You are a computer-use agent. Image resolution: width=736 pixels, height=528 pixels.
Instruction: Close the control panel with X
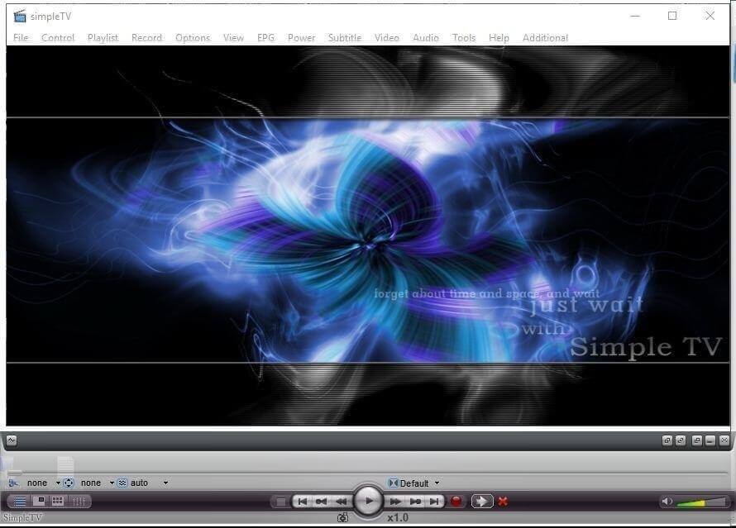click(724, 440)
